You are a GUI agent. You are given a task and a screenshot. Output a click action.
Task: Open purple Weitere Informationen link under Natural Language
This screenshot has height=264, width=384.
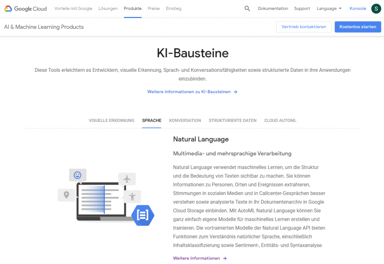pos(200,258)
